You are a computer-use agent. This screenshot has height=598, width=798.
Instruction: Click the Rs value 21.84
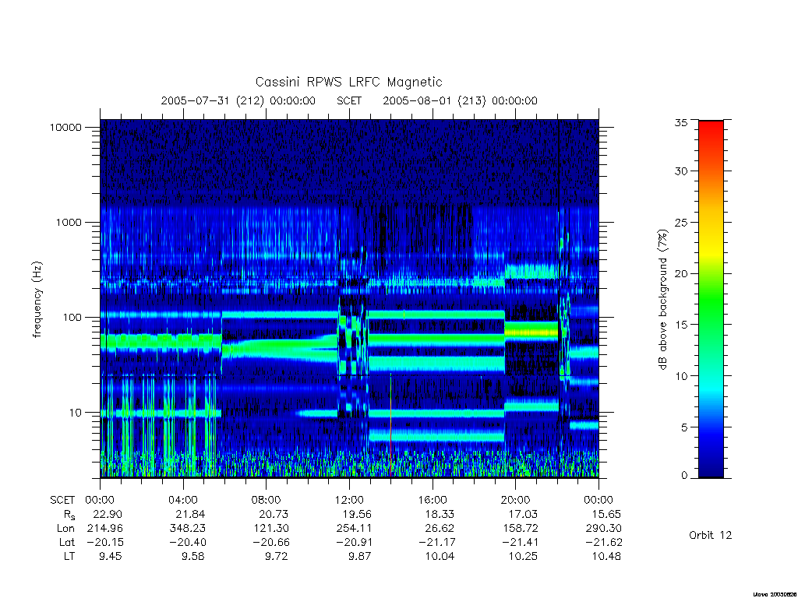pos(190,515)
